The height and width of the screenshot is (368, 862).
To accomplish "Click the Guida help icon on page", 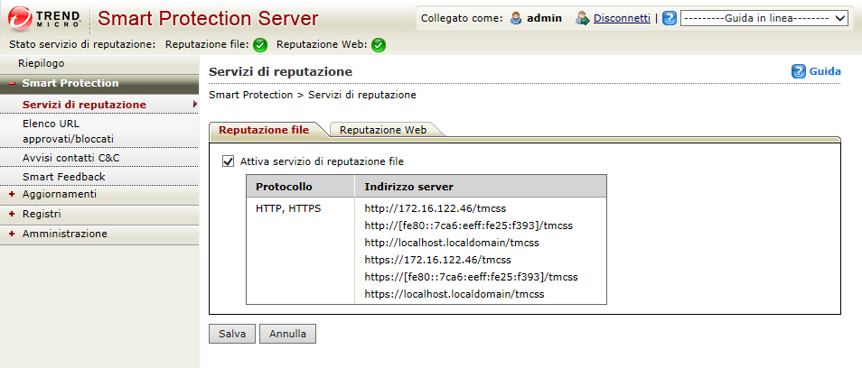I will point(799,71).
